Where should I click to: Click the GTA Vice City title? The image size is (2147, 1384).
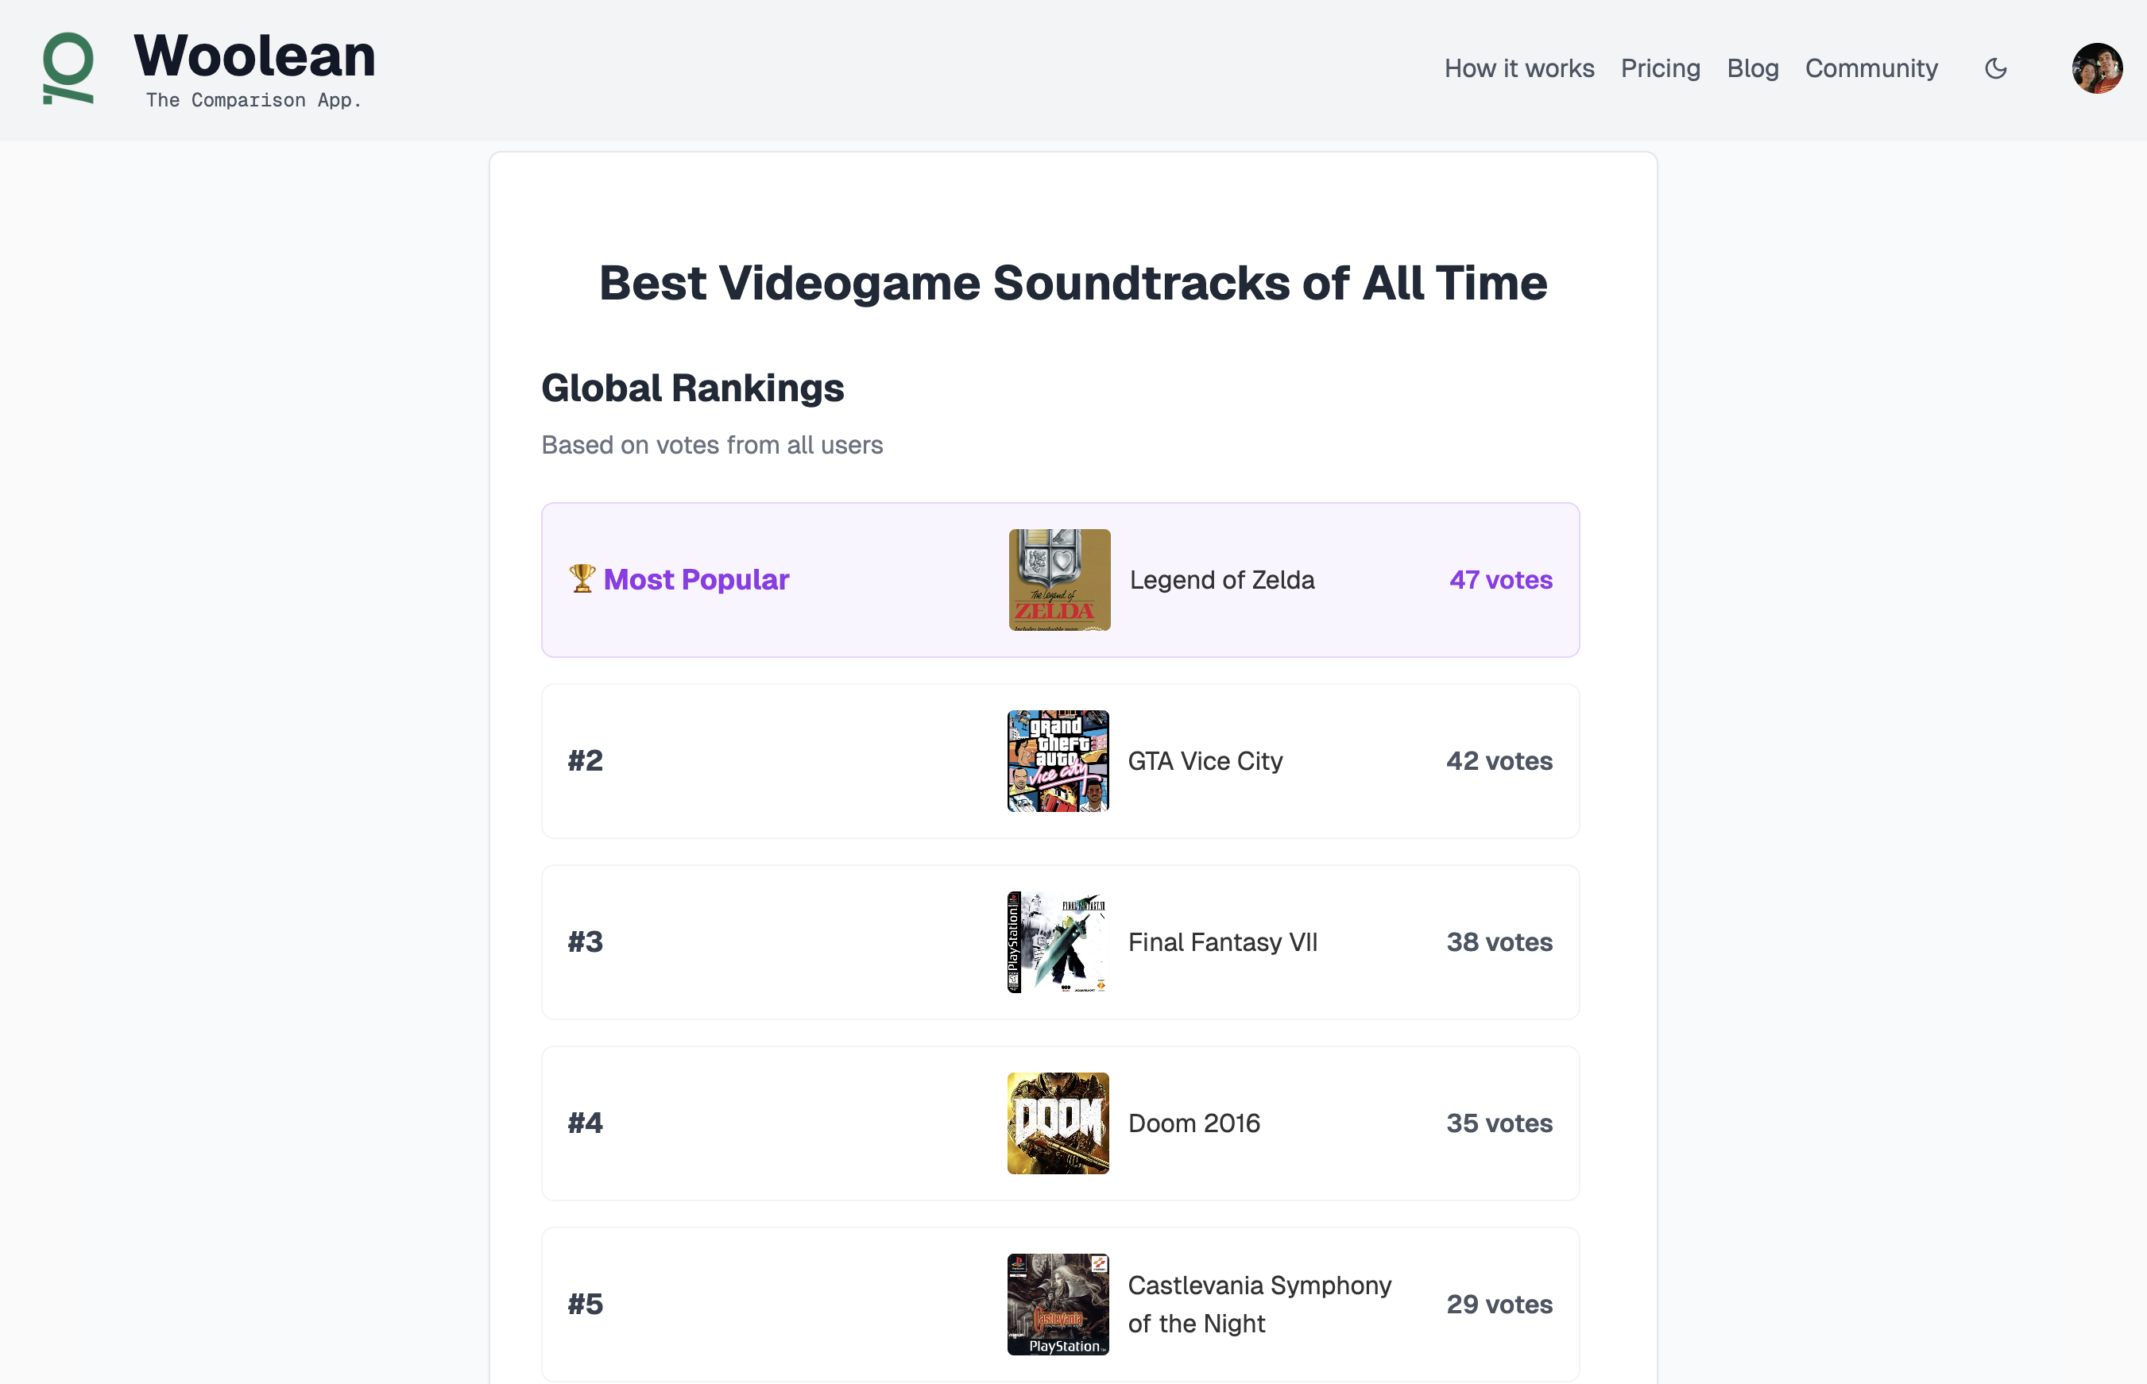coord(1205,761)
